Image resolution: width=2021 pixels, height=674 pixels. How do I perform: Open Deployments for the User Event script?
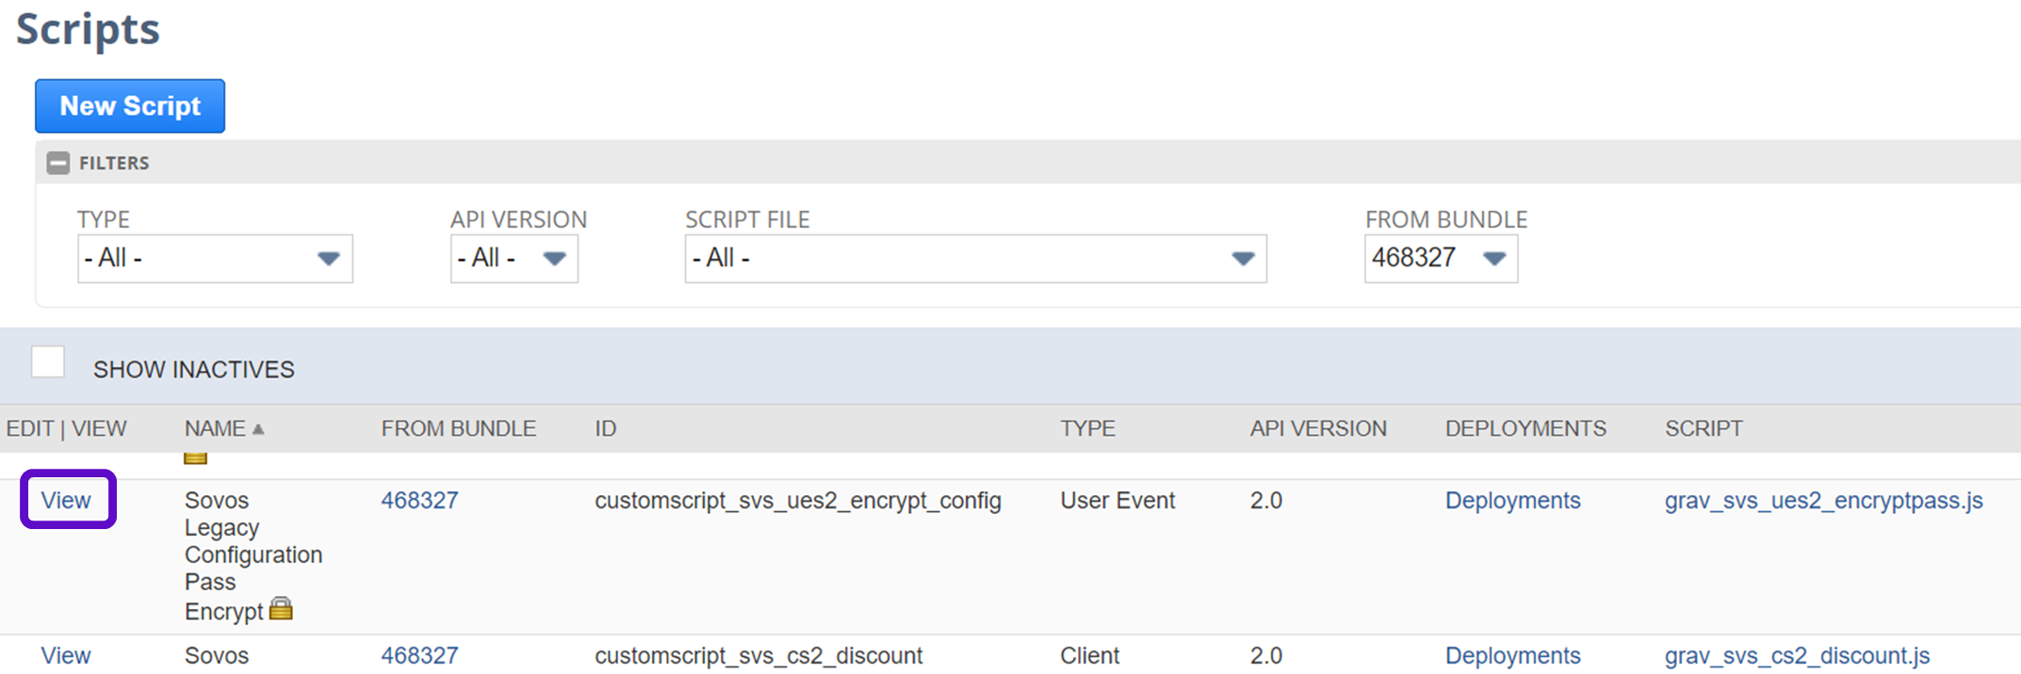pyautogui.click(x=1512, y=500)
